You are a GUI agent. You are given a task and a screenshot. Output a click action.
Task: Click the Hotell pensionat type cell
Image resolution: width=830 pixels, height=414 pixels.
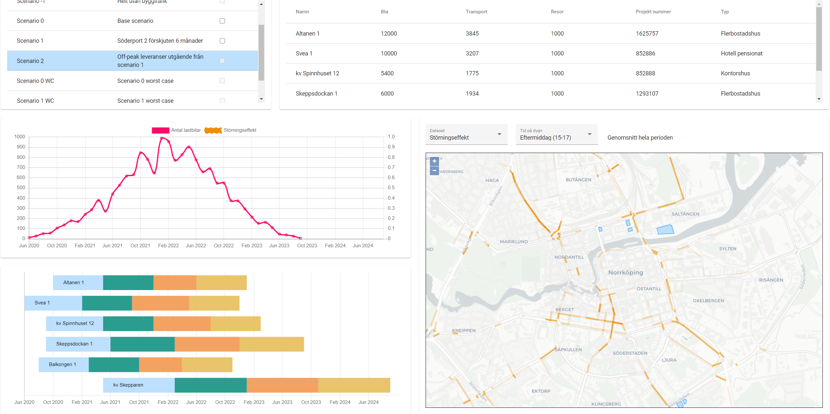[741, 54]
